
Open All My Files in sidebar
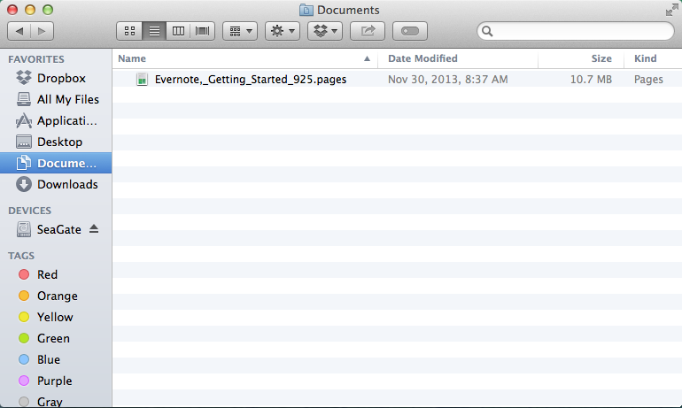pyautogui.click(x=67, y=99)
